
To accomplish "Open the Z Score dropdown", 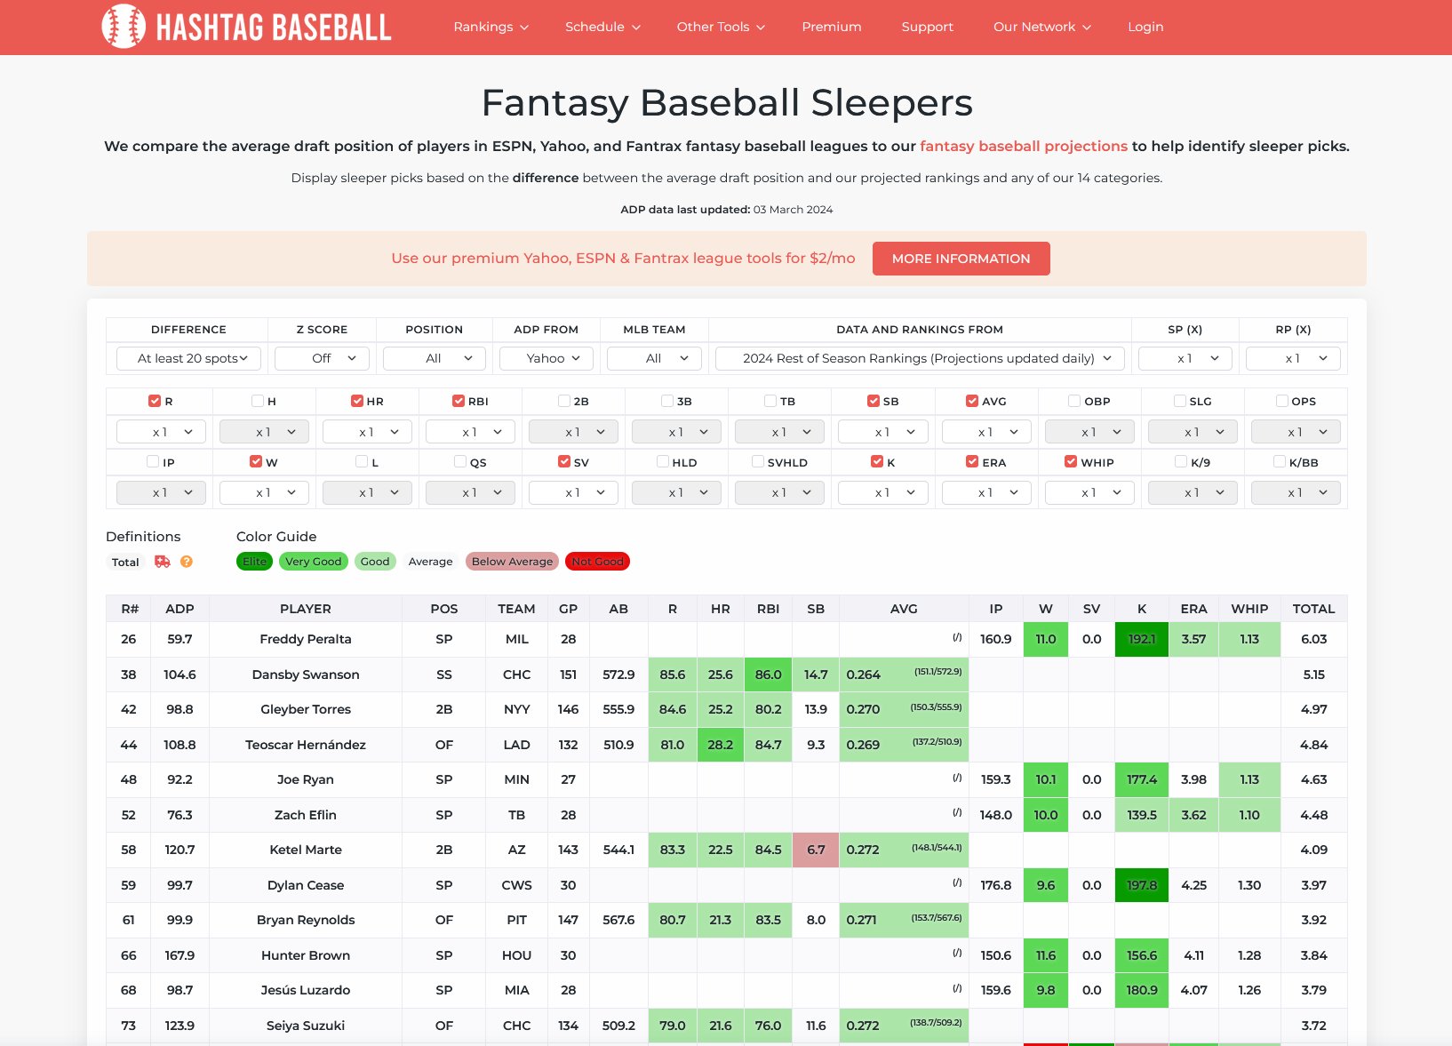I will [x=322, y=358].
